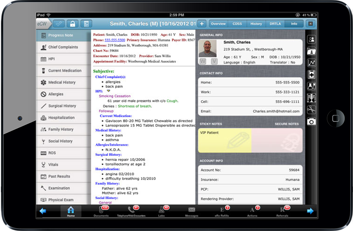Viewport: 353px width, 231px height.
Task: Open Referrals in bottom bar
Action: (282, 211)
